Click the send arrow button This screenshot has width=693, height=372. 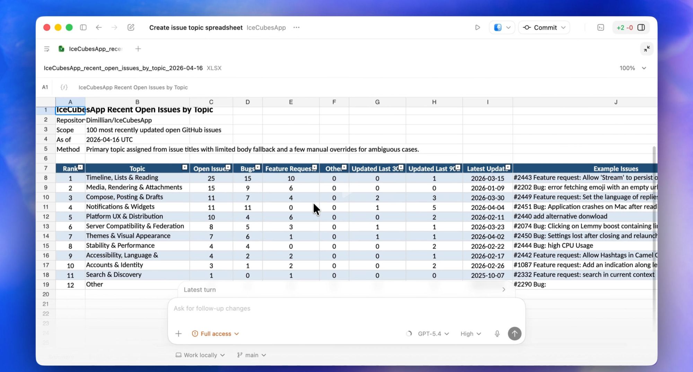(514, 334)
